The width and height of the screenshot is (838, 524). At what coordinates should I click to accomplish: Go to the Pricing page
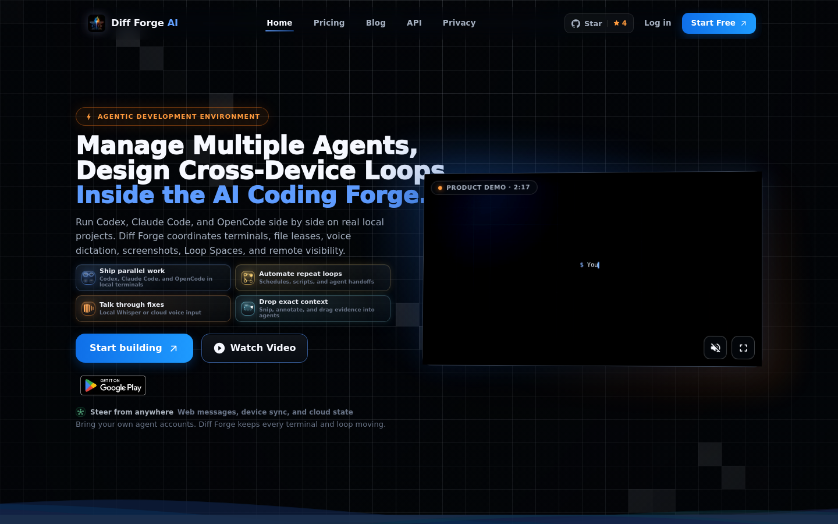pyautogui.click(x=329, y=23)
